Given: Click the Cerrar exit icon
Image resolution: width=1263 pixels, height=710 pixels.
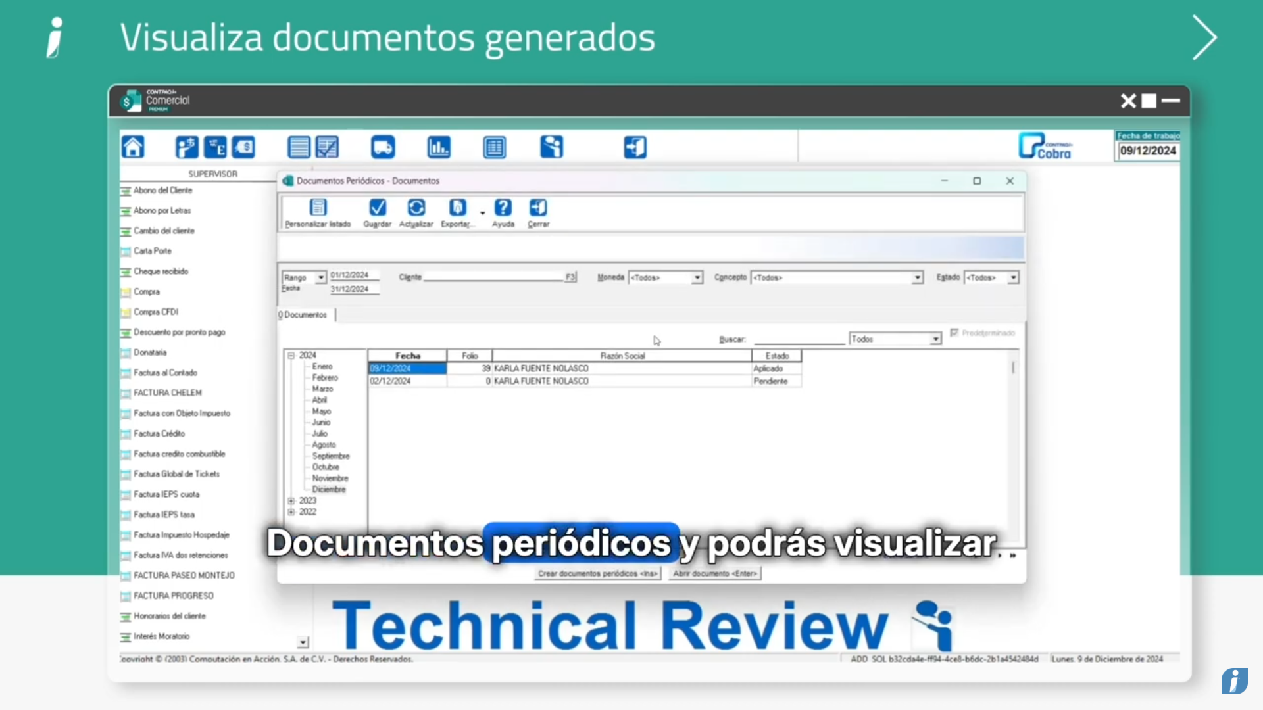Looking at the screenshot, I should [537, 209].
